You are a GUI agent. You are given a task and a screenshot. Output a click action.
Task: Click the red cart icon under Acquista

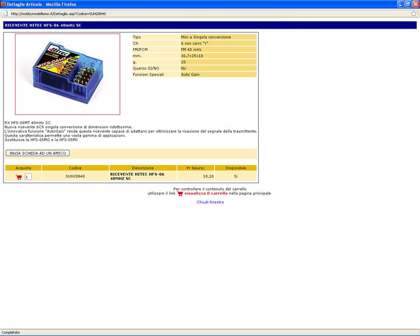click(18, 177)
